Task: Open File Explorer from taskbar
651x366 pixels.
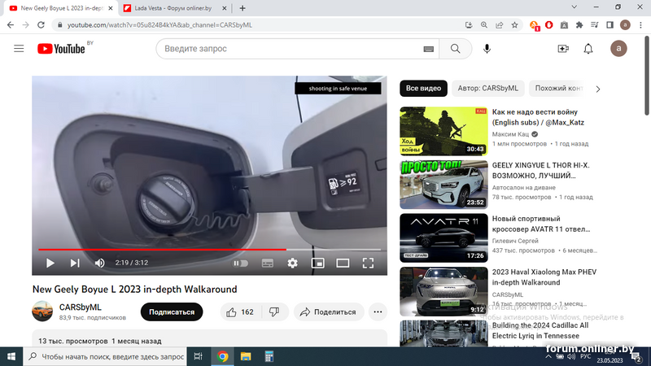Action: point(246,356)
